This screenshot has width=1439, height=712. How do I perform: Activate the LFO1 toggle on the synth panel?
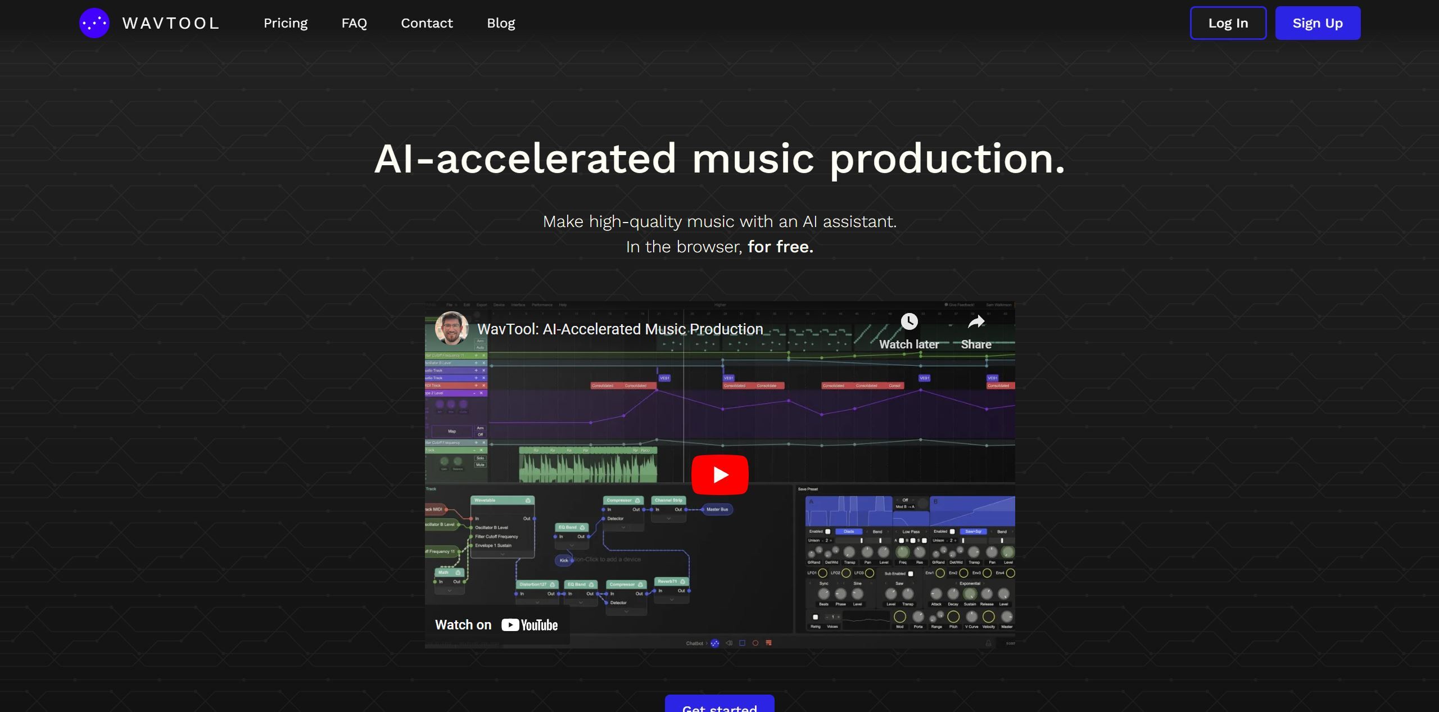pyautogui.click(x=823, y=573)
